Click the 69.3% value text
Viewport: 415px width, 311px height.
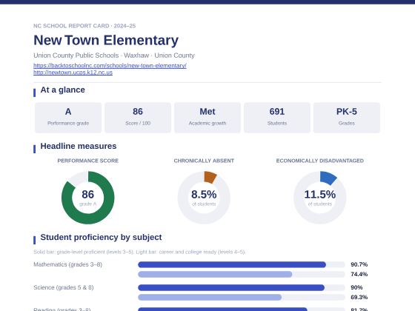pos(359,297)
